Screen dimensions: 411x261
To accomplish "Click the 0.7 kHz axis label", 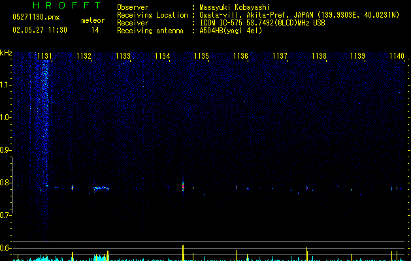I will pyautogui.click(x=5, y=215).
